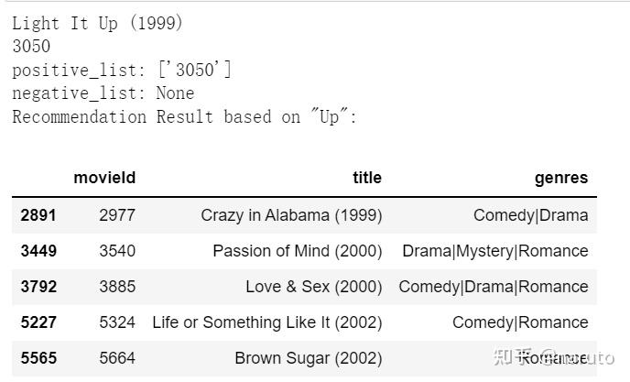Click row index 5227
The width and height of the screenshot is (630, 382).
click(38, 322)
